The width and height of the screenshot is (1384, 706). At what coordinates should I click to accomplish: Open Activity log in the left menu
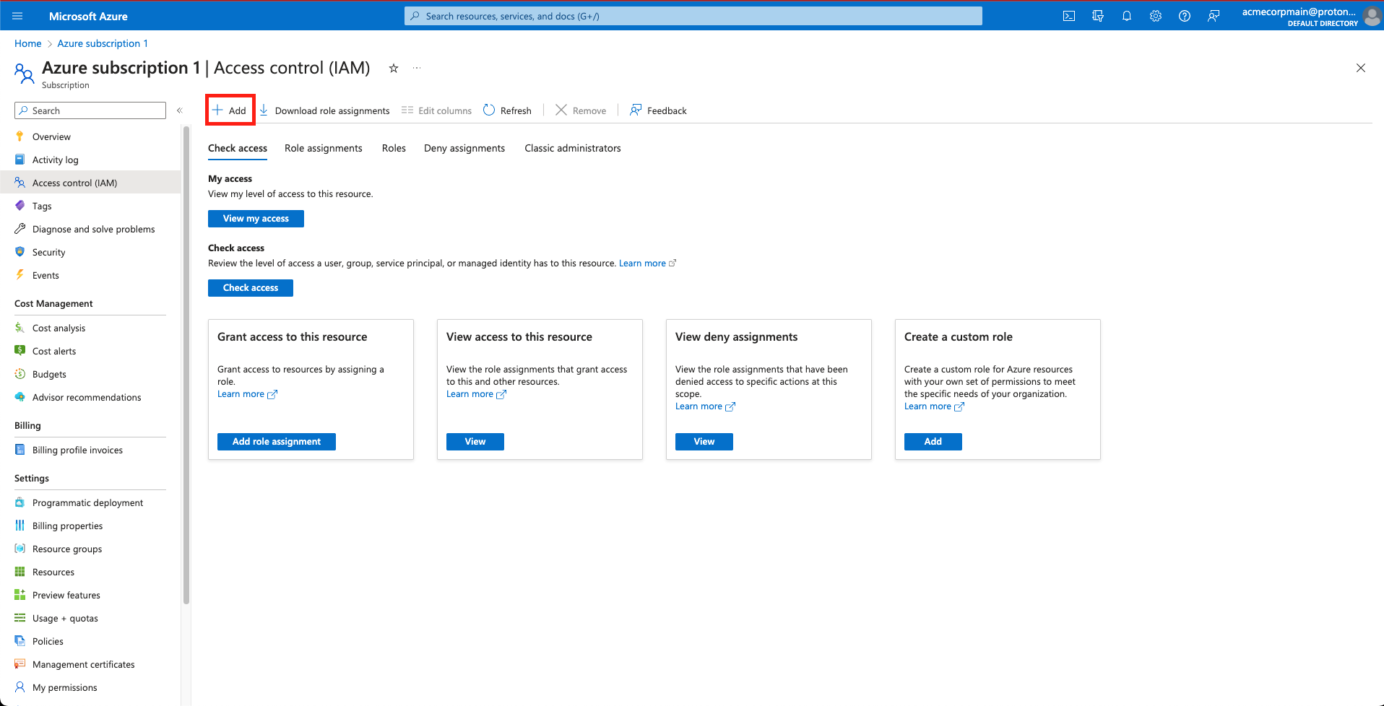tap(90, 160)
